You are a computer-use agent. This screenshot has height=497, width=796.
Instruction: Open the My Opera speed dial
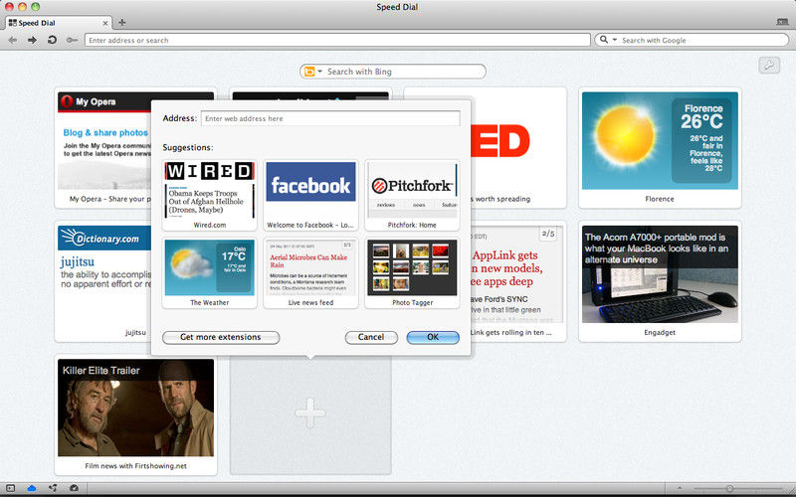(x=104, y=147)
